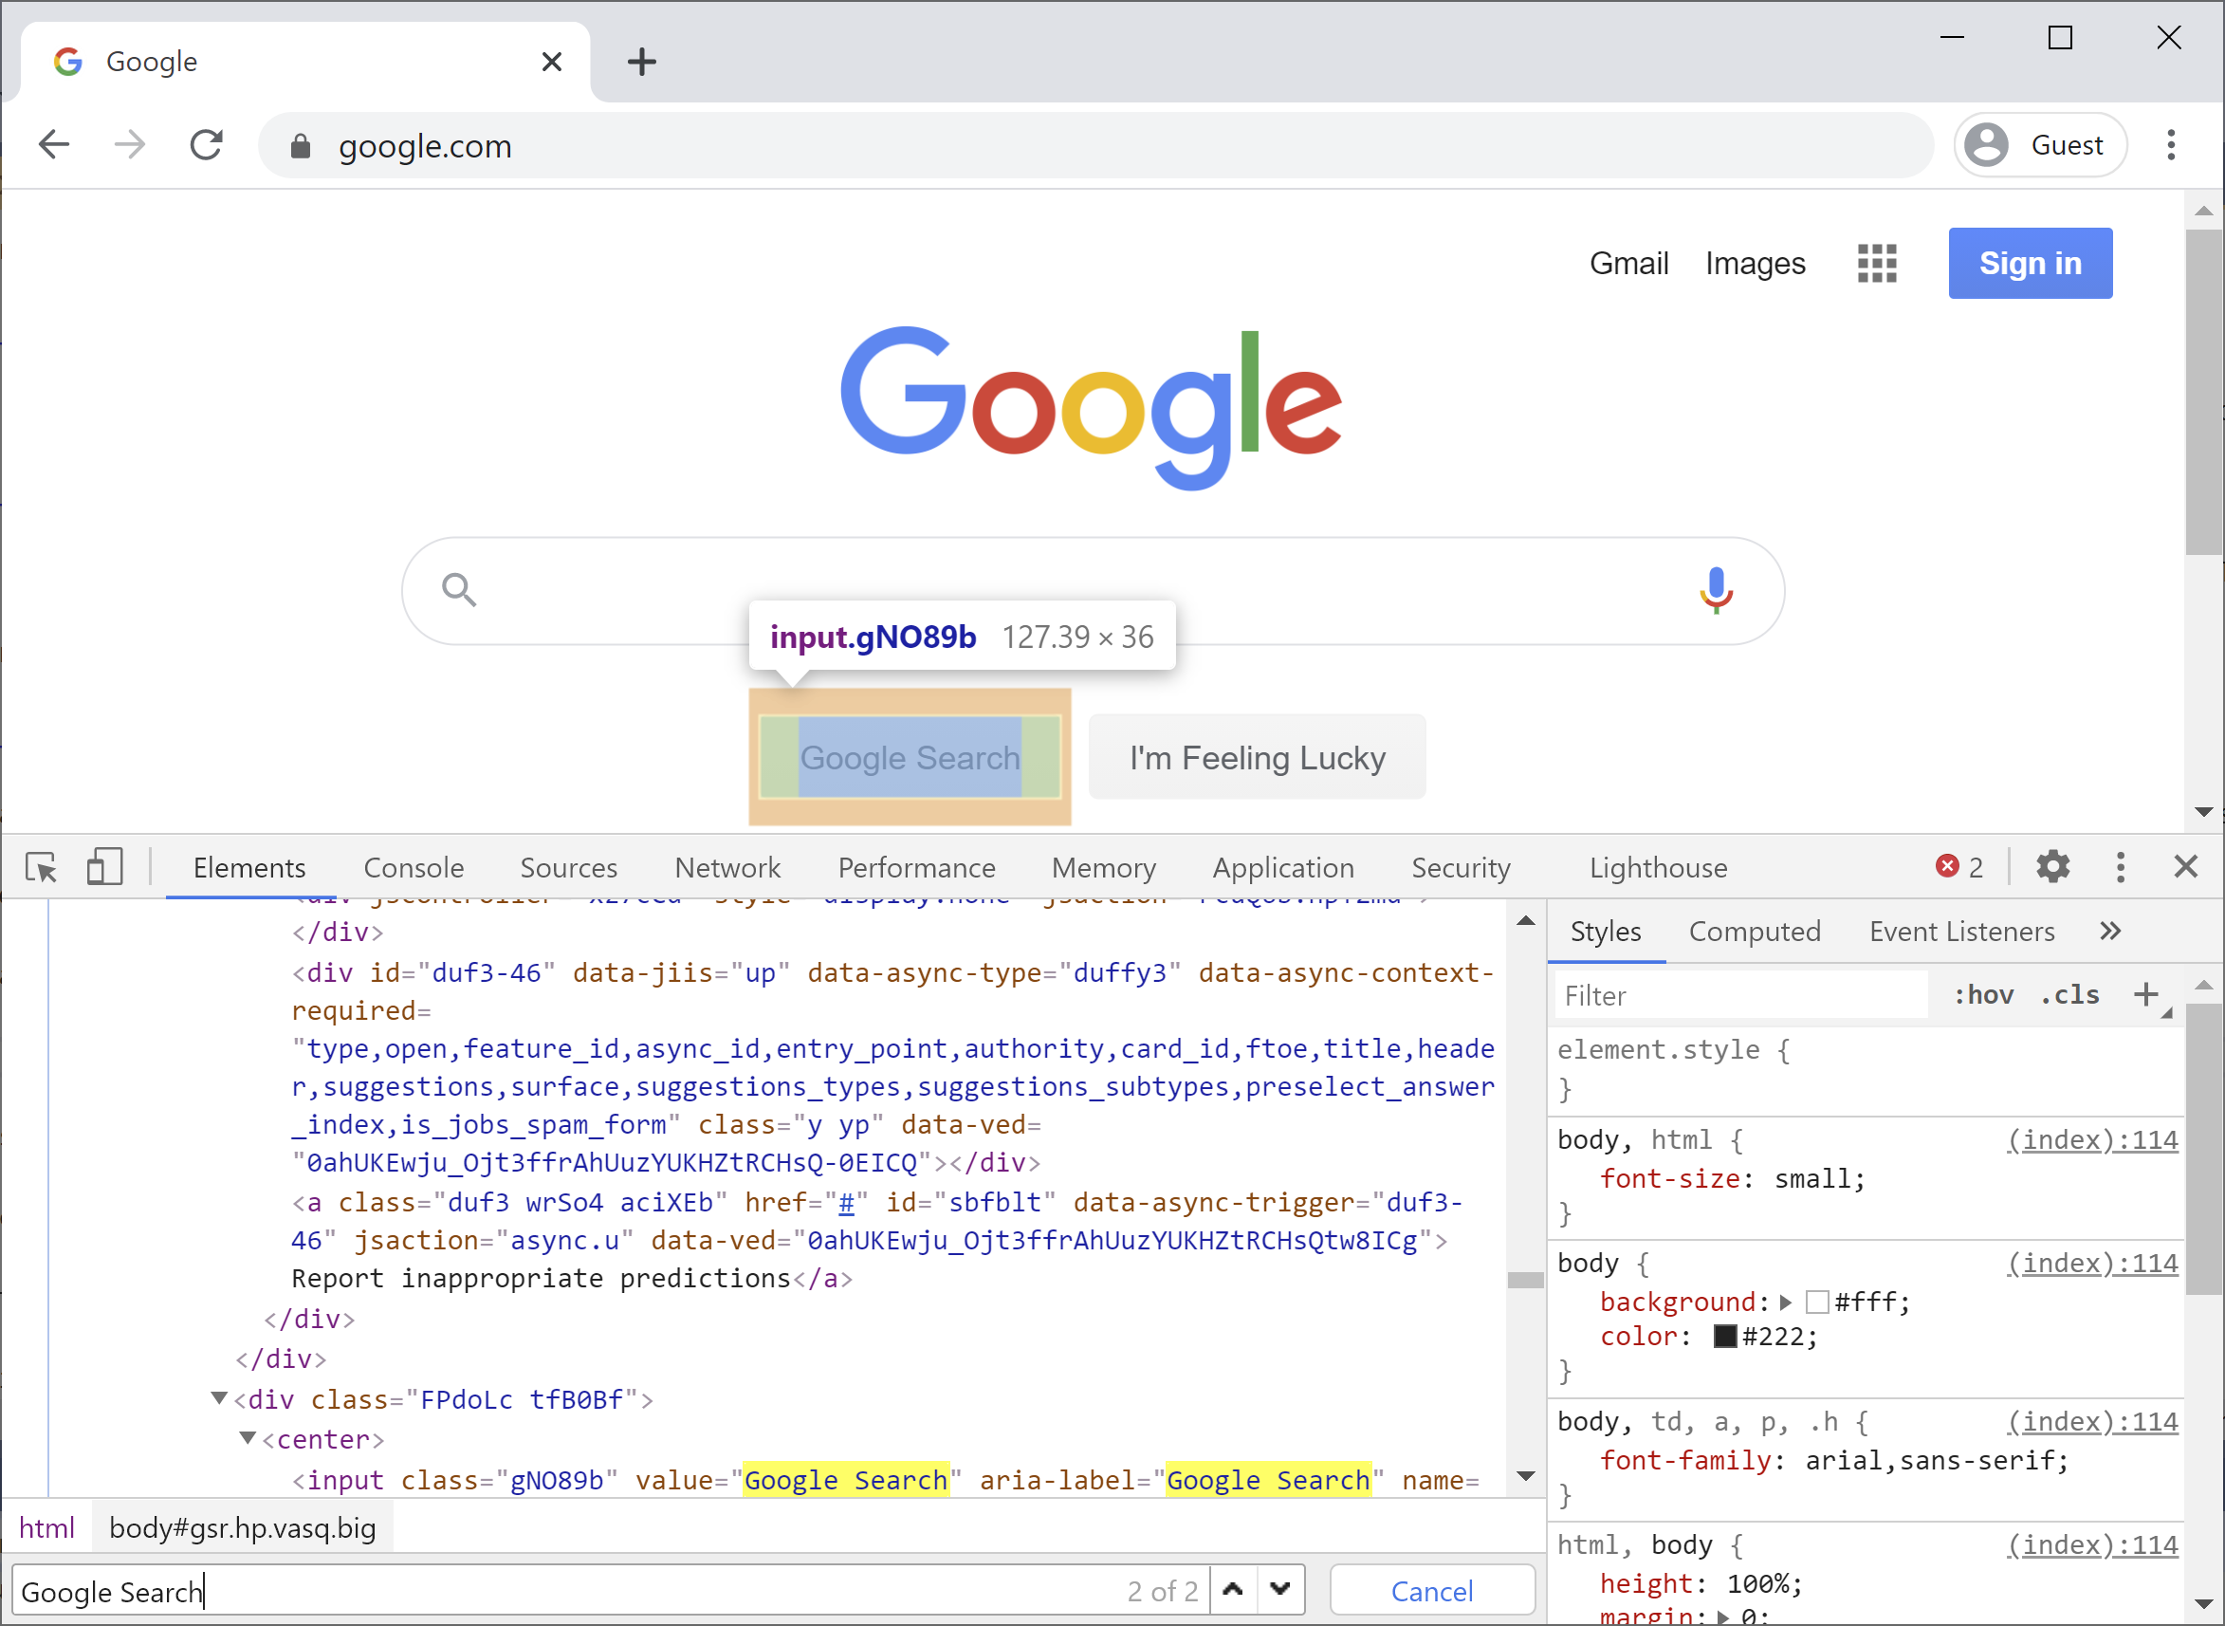Toggle the :hov element state panel

(x=1983, y=995)
